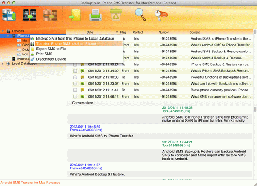
Task: Sort messages by the Contact column header
Action: (x=138, y=32)
